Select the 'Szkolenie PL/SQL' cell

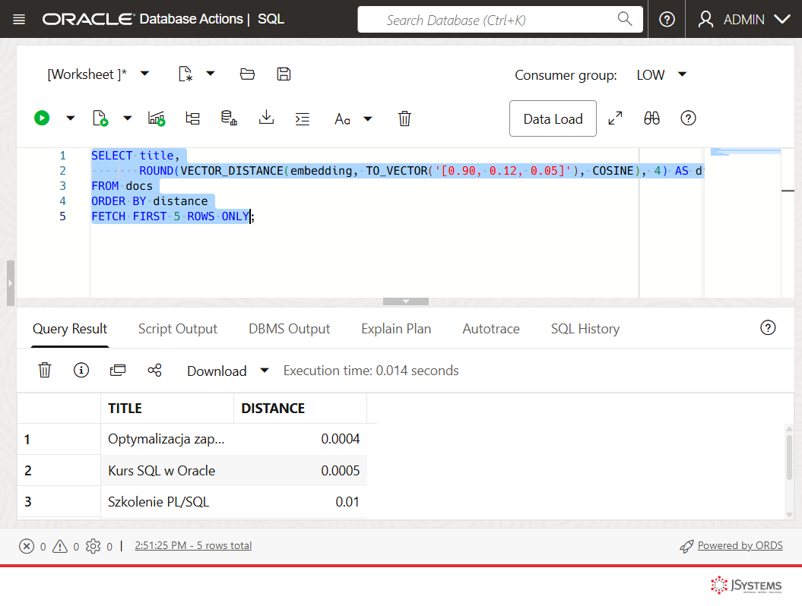click(x=167, y=502)
